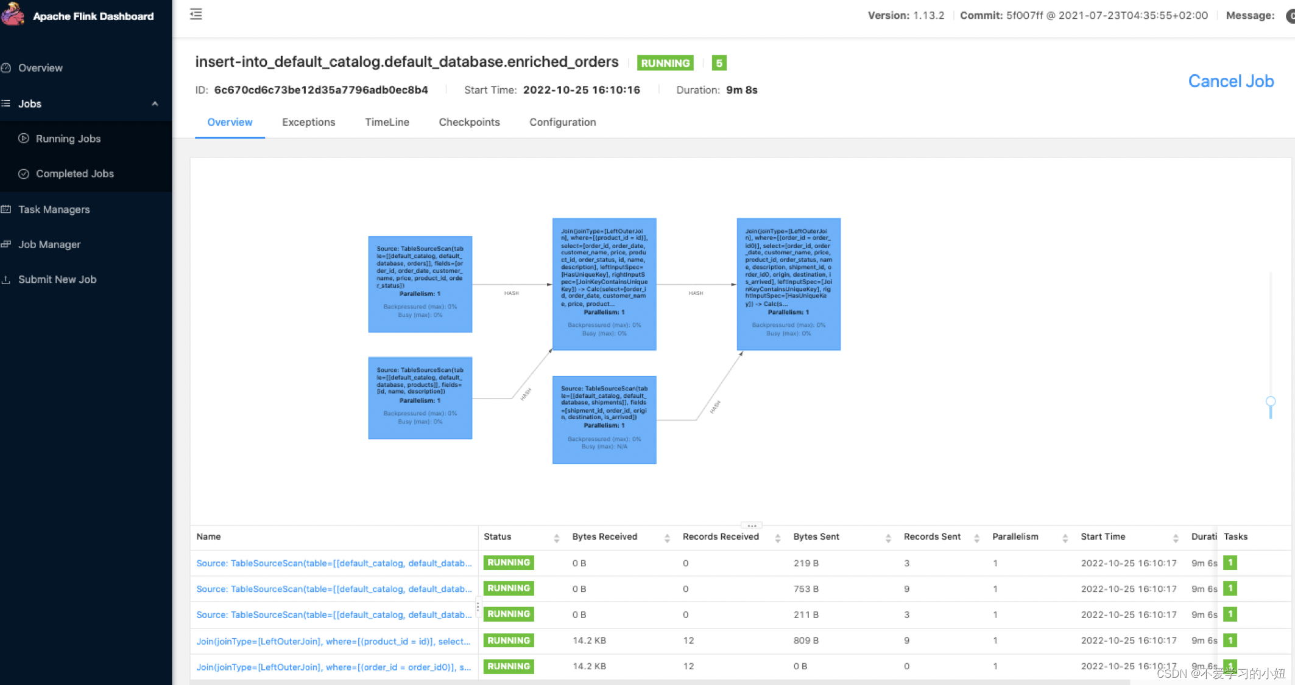Sort table by Parallelism column
The width and height of the screenshot is (1295, 685).
click(1065, 538)
